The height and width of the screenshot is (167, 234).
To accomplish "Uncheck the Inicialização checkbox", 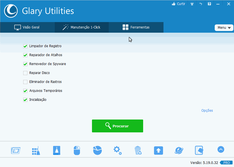I will tap(25, 100).
